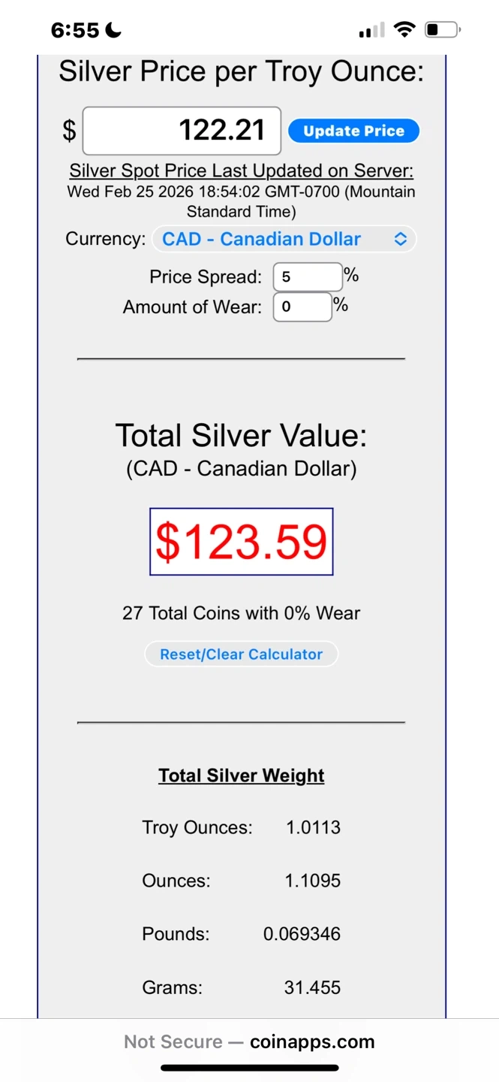Viewport: 499px width, 1082px height.
Task: Tap the Total Silver Weight heading
Action: [241, 775]
